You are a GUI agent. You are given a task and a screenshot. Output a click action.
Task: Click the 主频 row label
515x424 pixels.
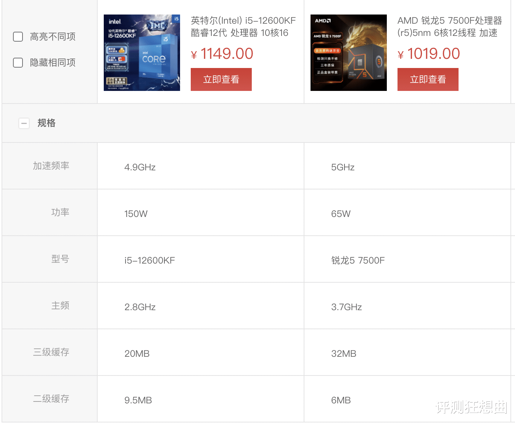60,306
